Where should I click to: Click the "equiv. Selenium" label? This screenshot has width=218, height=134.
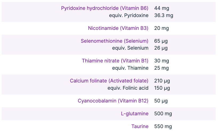coord(130,48)
